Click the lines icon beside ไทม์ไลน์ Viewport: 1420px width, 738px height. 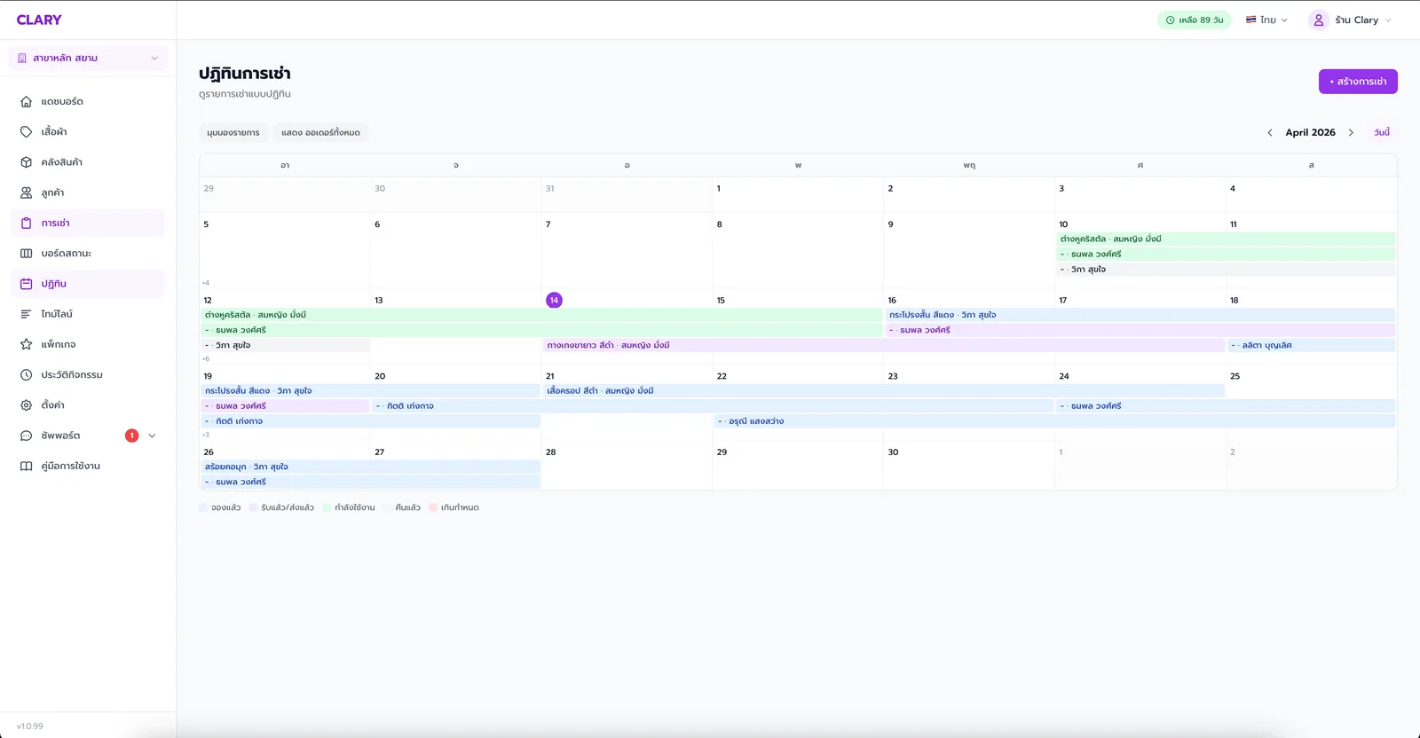pos(26,314)
